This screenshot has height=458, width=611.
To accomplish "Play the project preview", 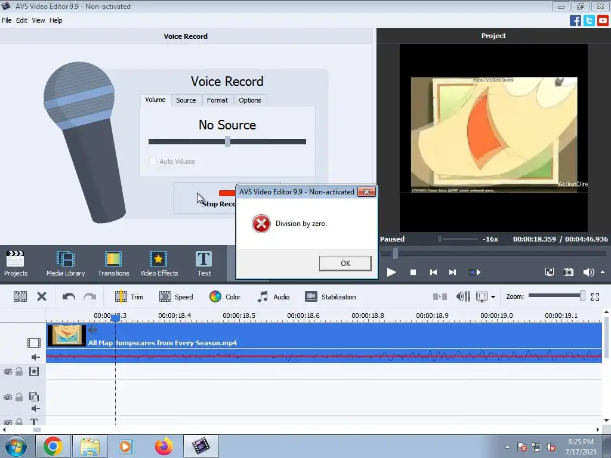I will pos(391,272).
